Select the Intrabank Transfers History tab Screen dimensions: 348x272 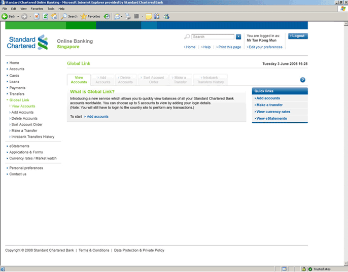pyautogui.click(x=211, y=80)
